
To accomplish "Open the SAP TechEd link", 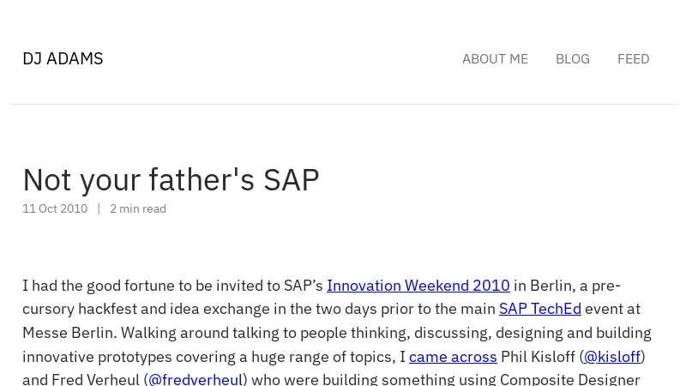I will pyautogui.click(x=539, y=309).
